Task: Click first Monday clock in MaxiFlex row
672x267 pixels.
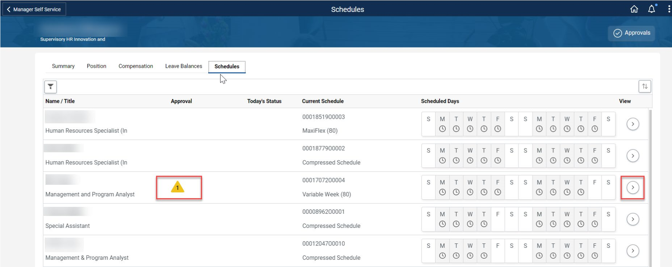Action: click(442, 129)
